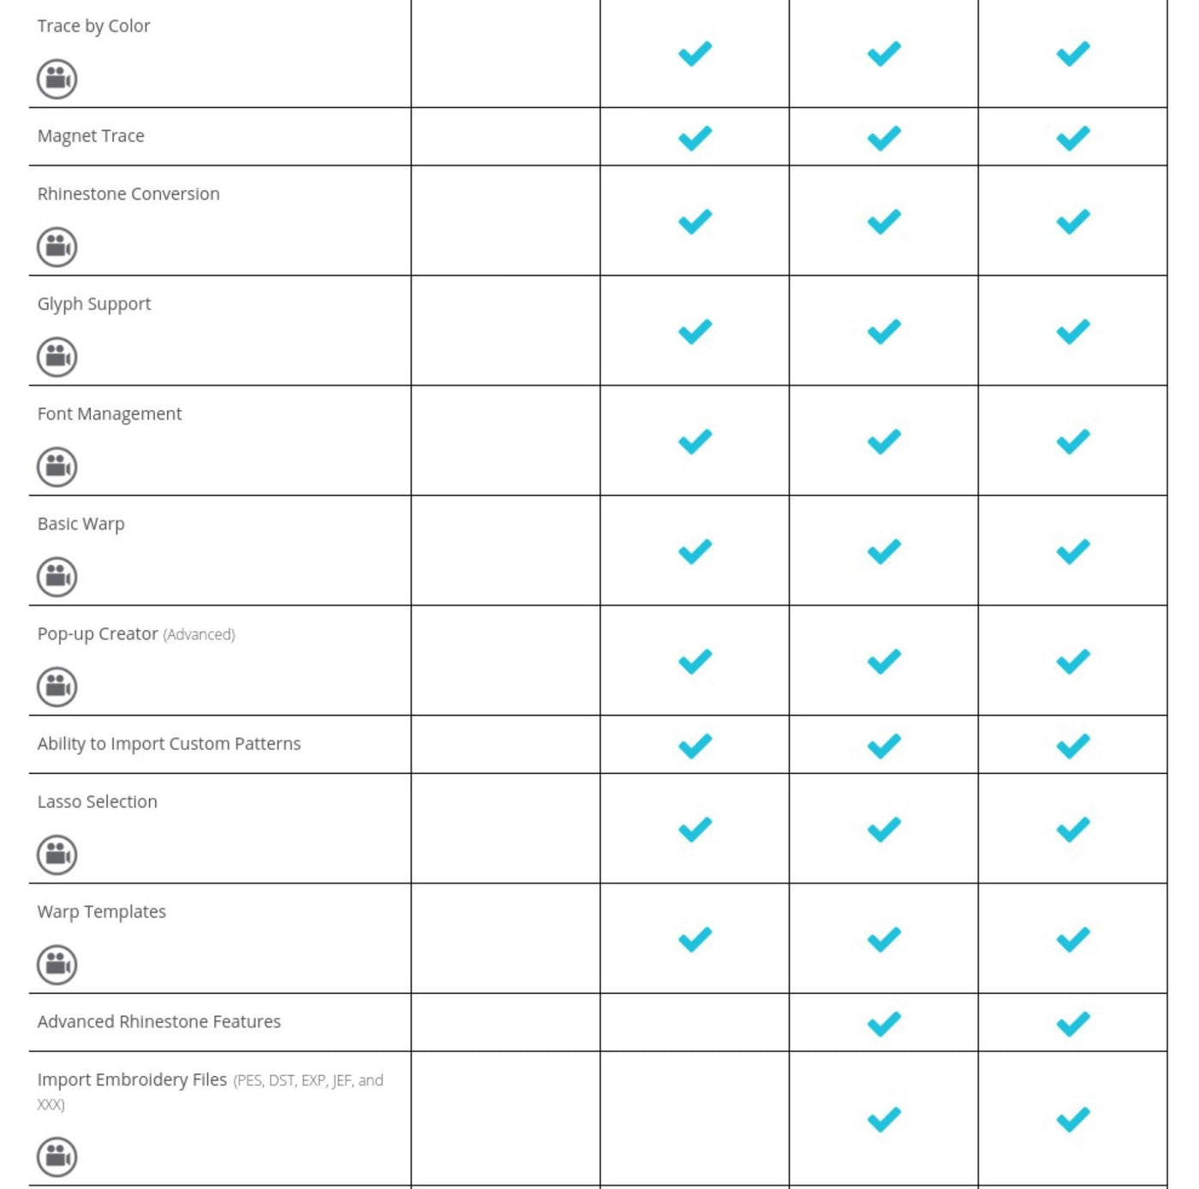
Task: Click the Pop-up Creator video camera icon
Action: coord(57,687)
